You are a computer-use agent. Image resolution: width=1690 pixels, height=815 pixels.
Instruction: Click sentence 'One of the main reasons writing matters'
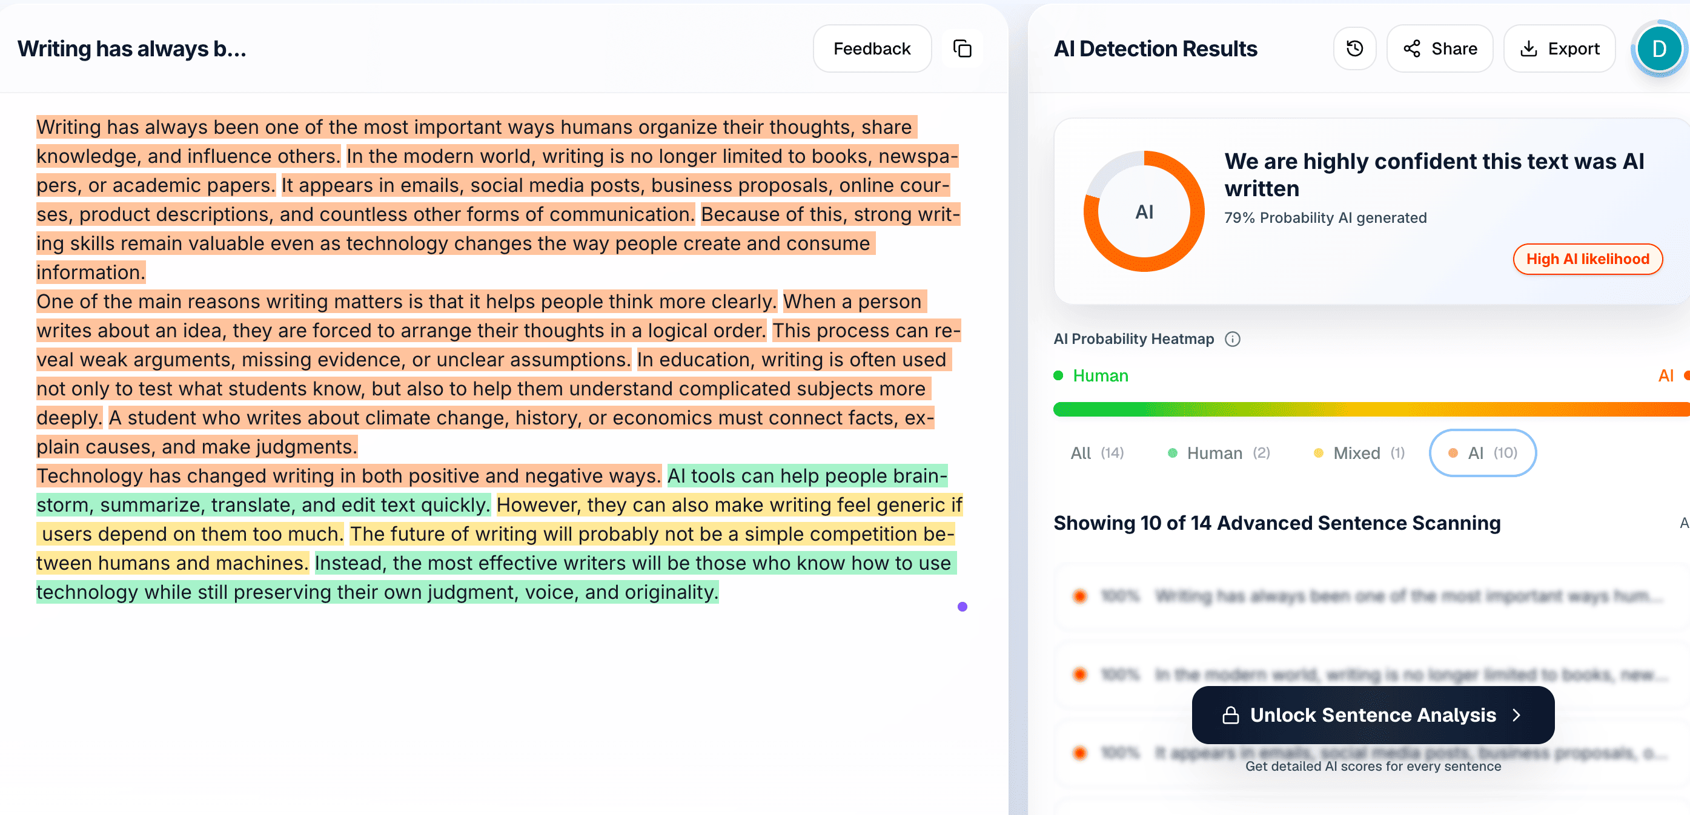pyautogui.click(x=407, y=302)
